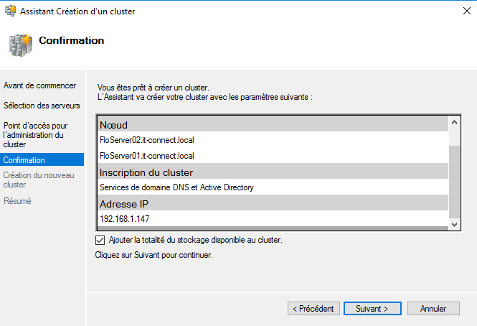Screen dimensions: 477x326
Task: Click 'Services de domaine DNS et Active Directory'
Action: pos(176,187)
